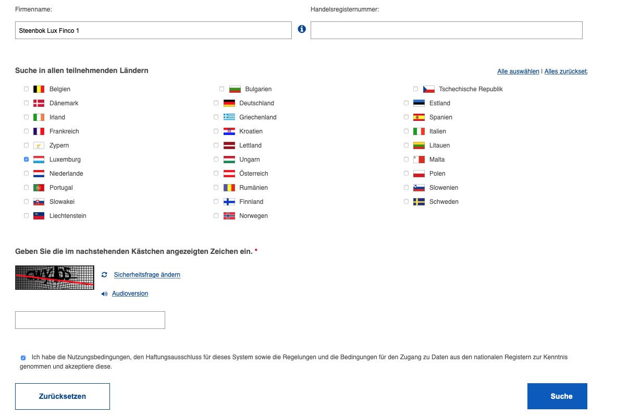Click the refresh icon beside Sicherheitsfrage ändern
628x415 pixels.
point(104,274)
